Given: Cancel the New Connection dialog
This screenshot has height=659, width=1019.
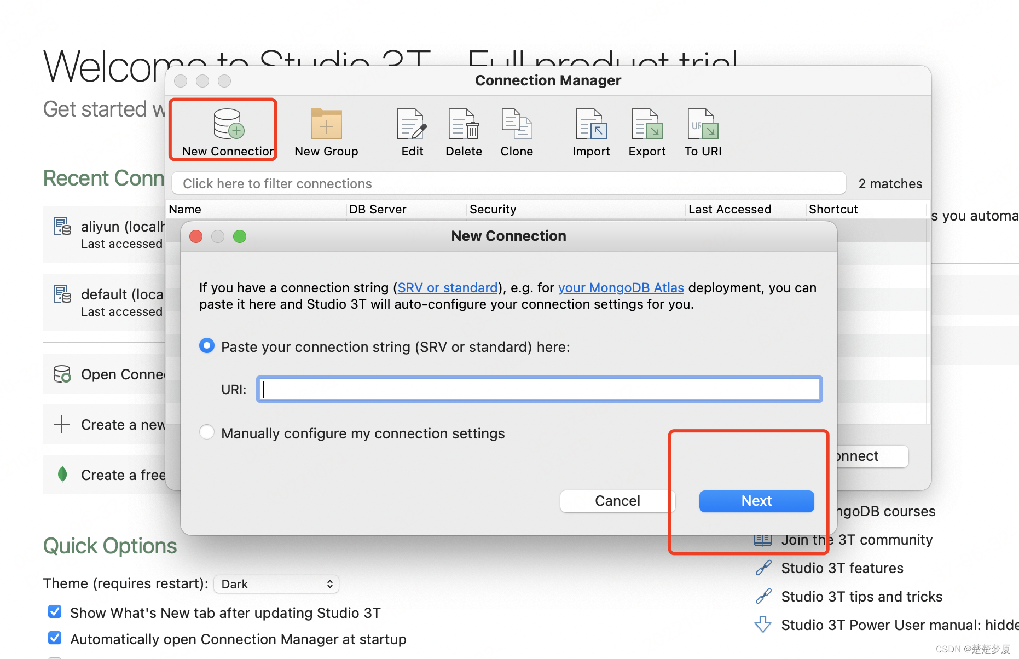Looking at the screenshot, I should pyautogui.click(x=617, y=501).
